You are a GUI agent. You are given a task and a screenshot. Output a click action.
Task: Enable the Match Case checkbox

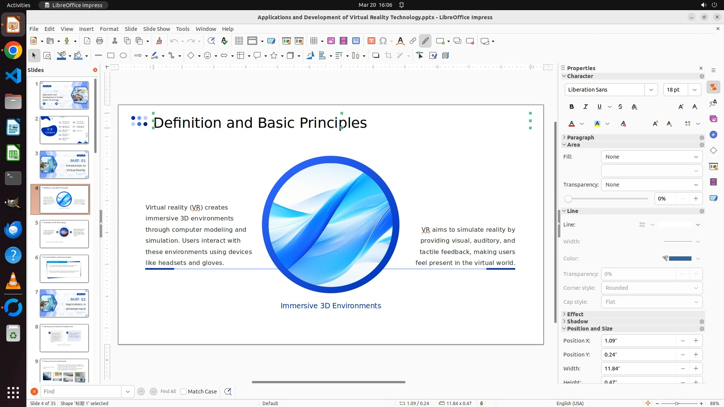point(183,392)
